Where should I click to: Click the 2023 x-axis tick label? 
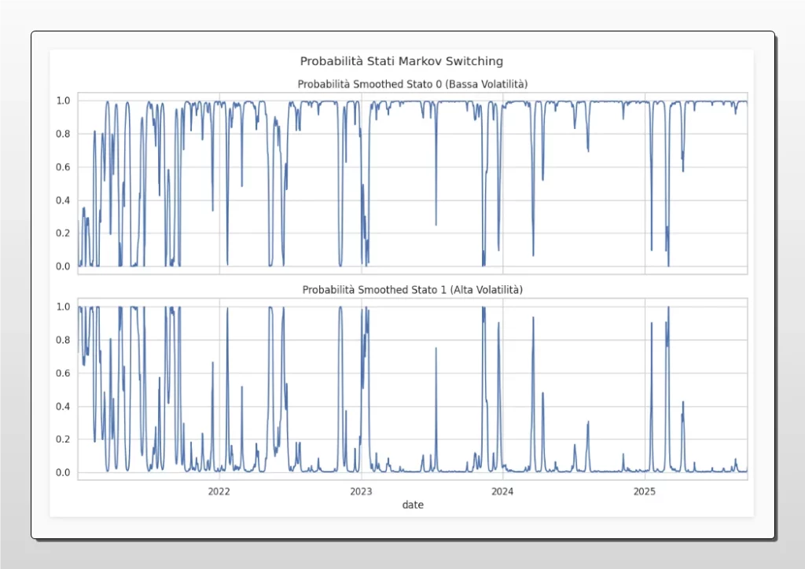pos(361,492)
